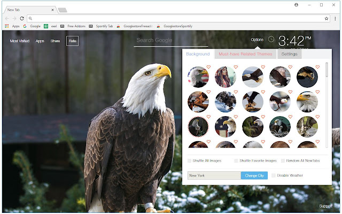The height and width of the screenshot is (214, 342).
Task: Select the eagle with American flag thumbnail
Action: (198, 77)
